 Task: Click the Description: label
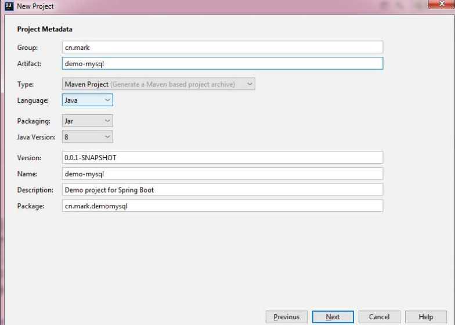tap(35, 190)
